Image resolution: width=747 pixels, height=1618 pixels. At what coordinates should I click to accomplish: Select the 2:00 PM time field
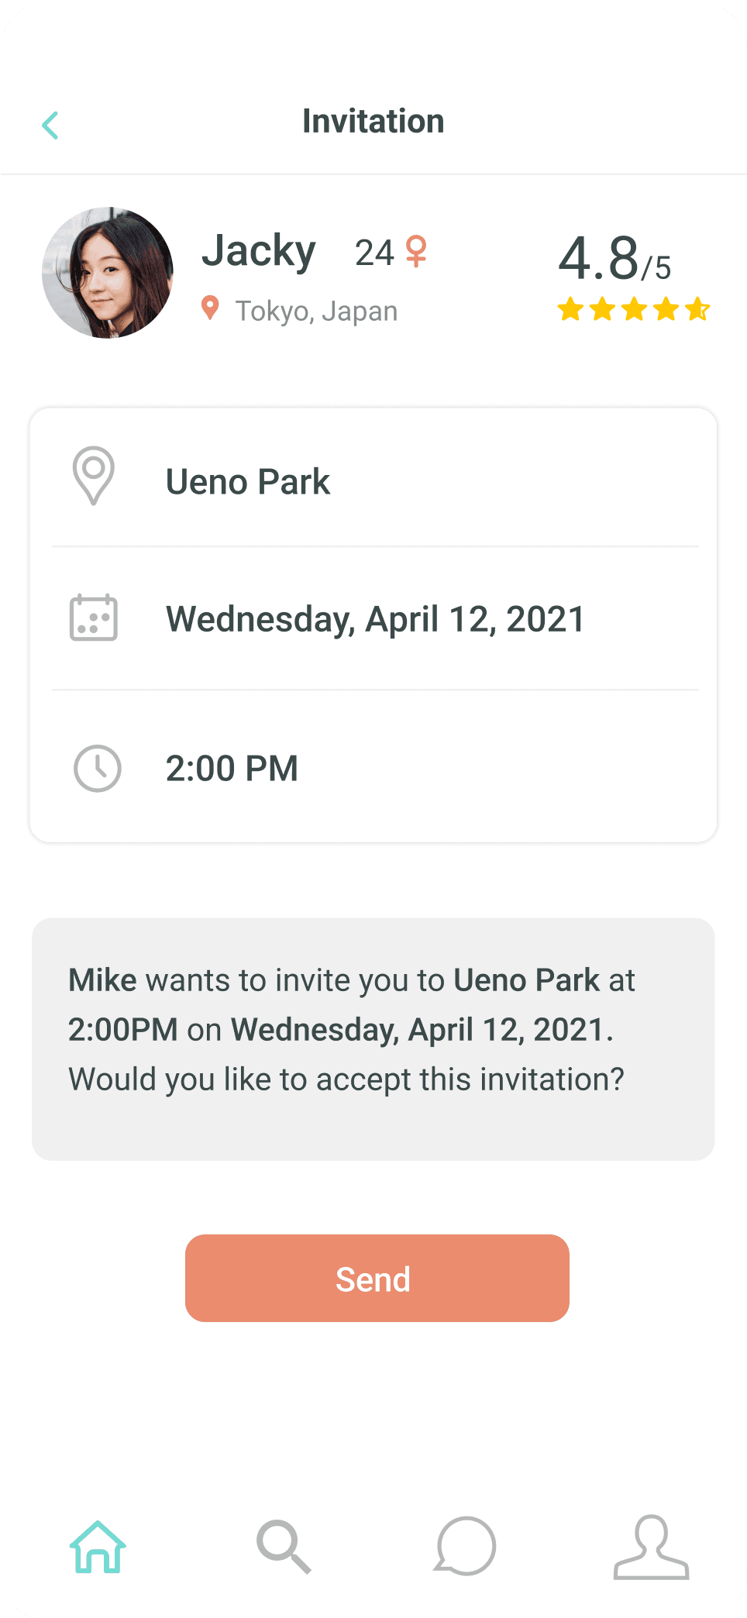coord(375,768)
